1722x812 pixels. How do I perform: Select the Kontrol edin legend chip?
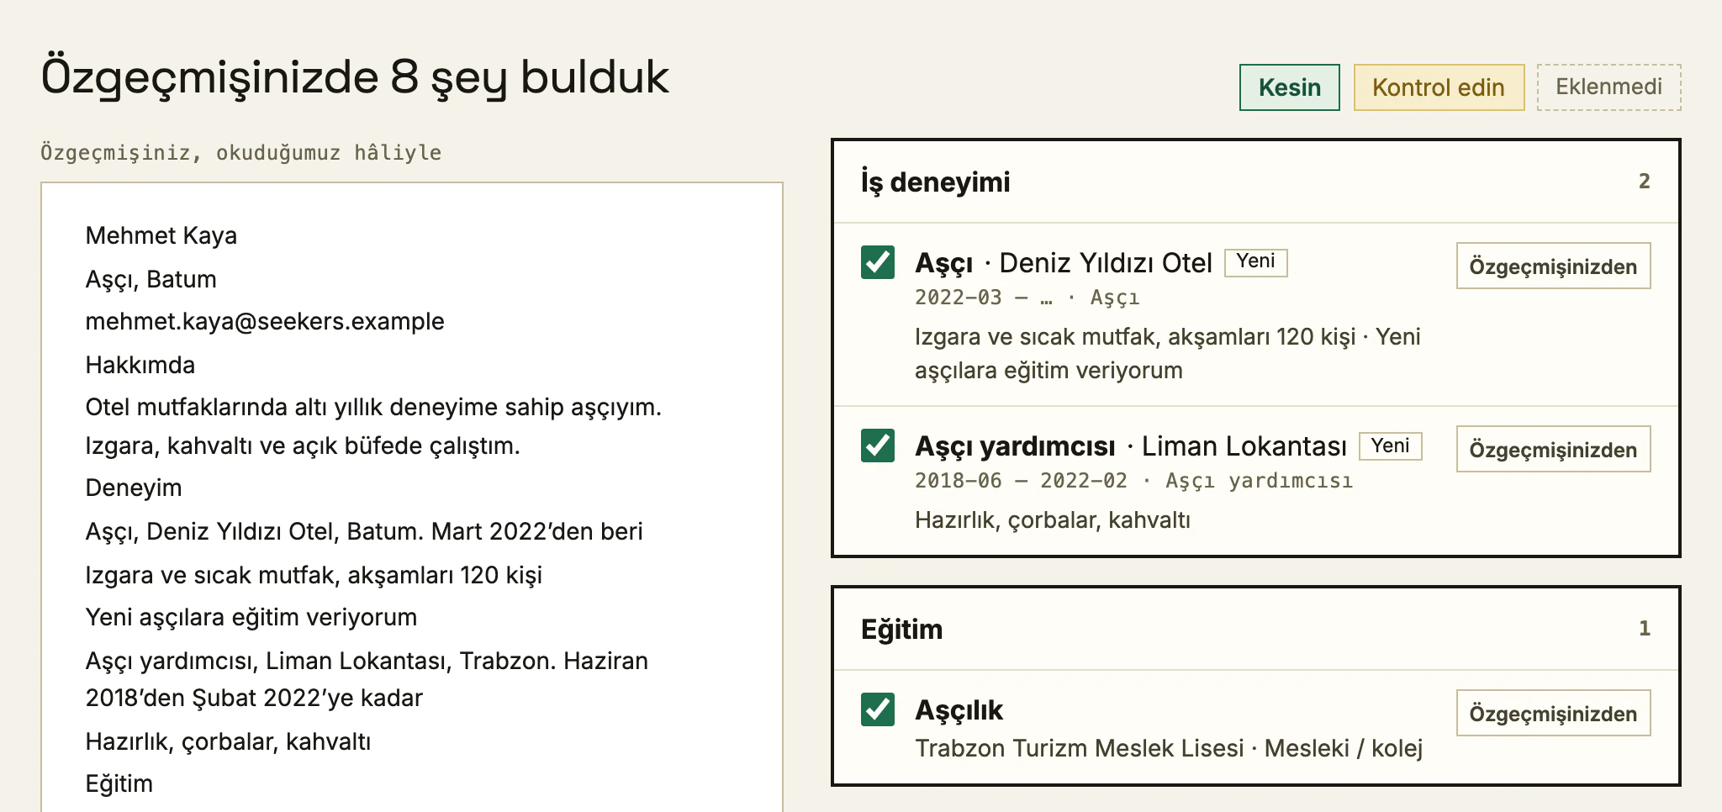[1439, 87]
